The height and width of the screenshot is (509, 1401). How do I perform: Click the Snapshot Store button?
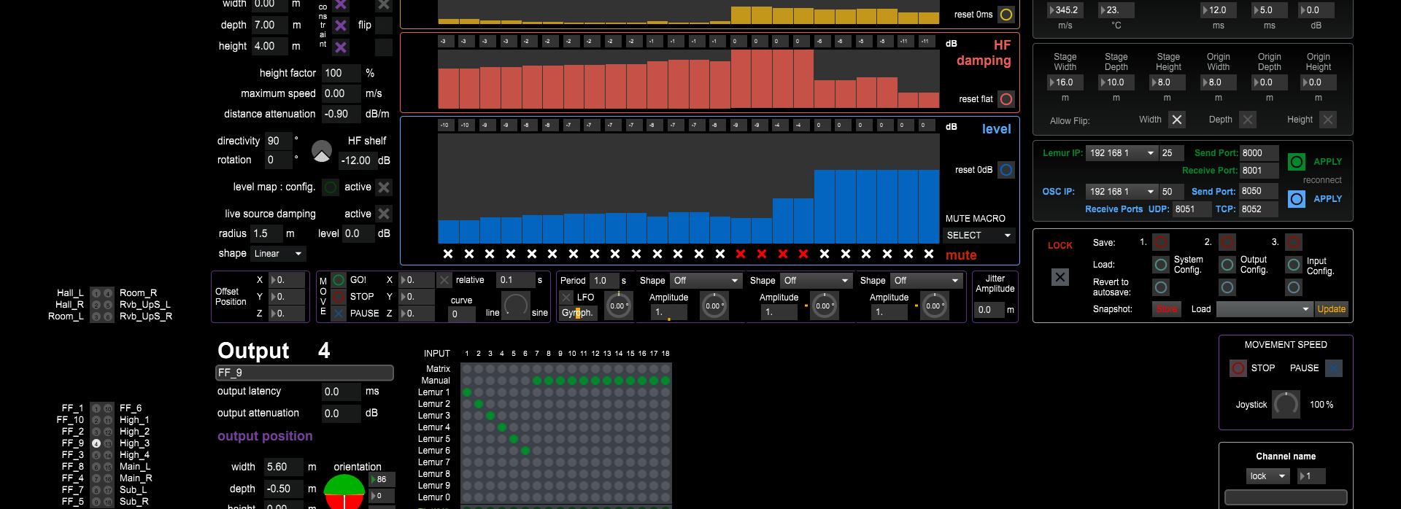pos(1166,309)
